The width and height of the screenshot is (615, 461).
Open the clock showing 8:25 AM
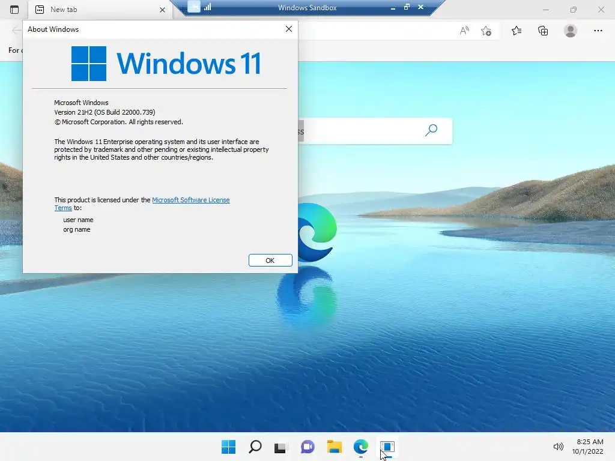click(587, 447)
